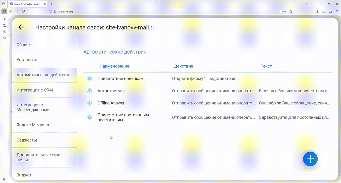Go to the Яндекс.Метрика section

pos(33,125)
